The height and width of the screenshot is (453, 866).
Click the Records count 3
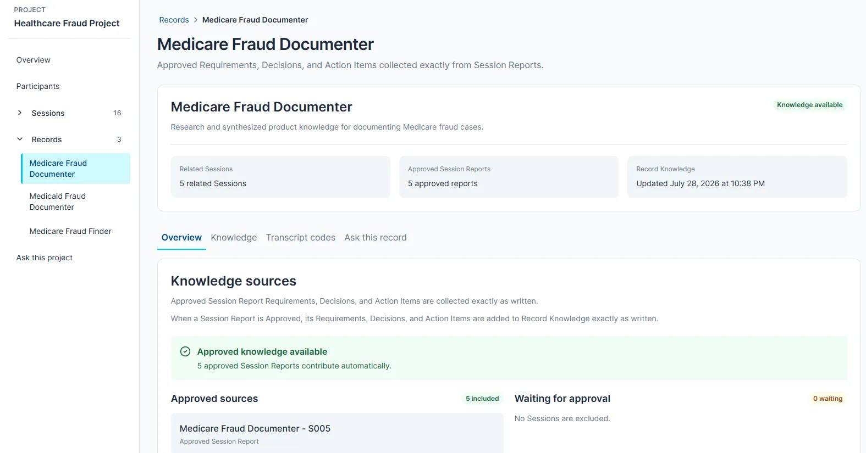tap(119, 139)
